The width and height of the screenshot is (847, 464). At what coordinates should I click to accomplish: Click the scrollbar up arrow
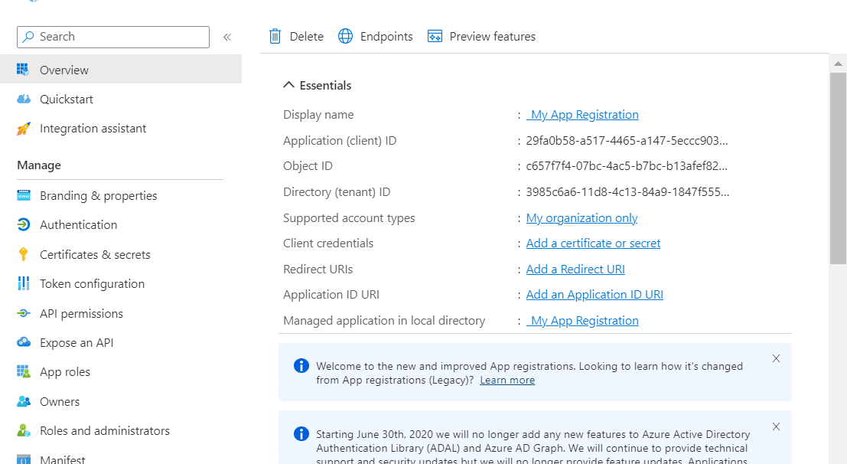838,64
